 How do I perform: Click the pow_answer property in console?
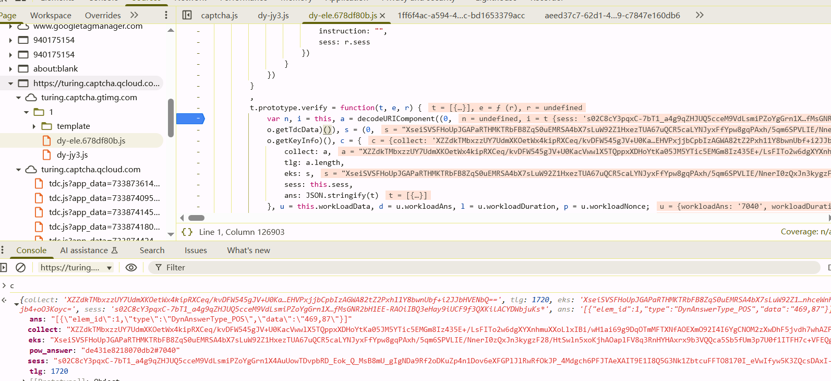pos(51,351)
